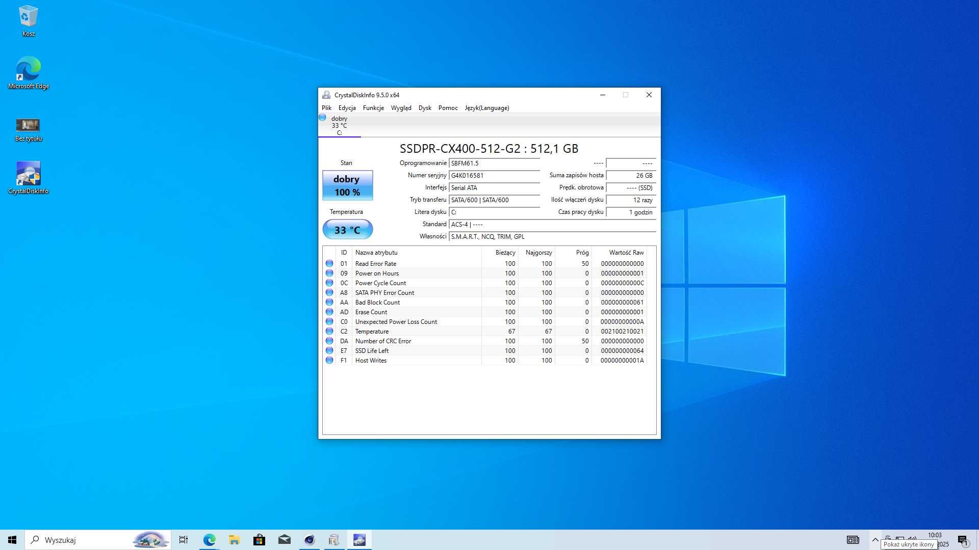
Task: Click status orb for SSD Life Left
Action: pyautogui.click(x=329, y=350)
